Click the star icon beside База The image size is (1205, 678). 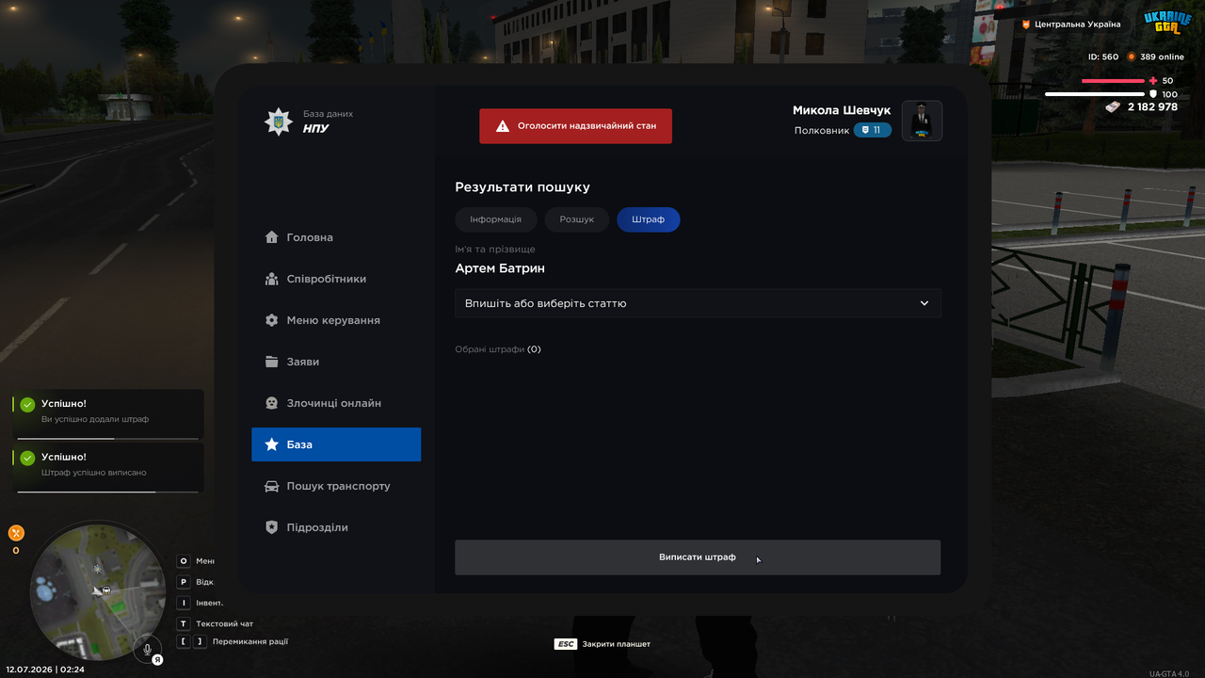(x=271, y=444)
